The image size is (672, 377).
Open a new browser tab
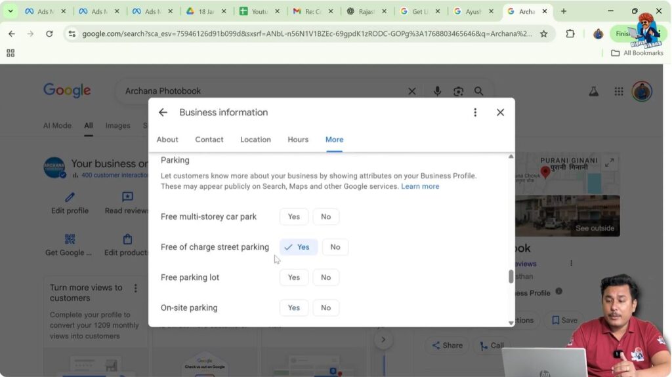click(x=564, y=11)
